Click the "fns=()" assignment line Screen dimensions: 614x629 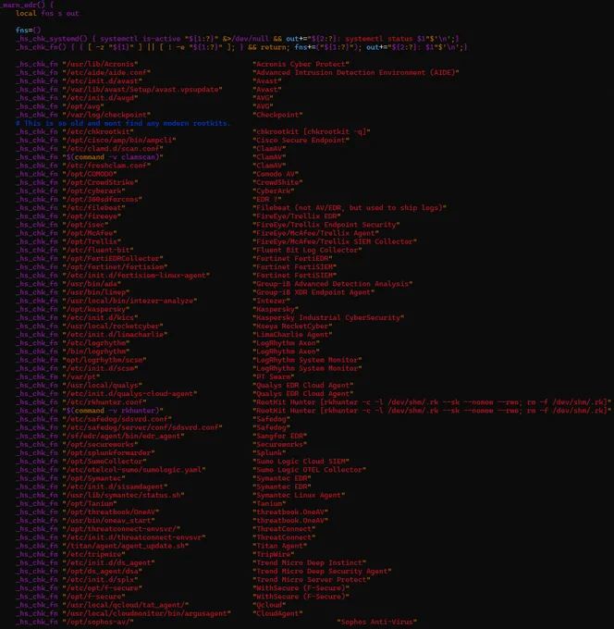pos(28,31)
